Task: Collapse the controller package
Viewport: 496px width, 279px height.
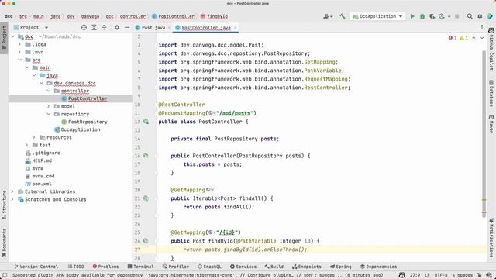Action: 49,91
